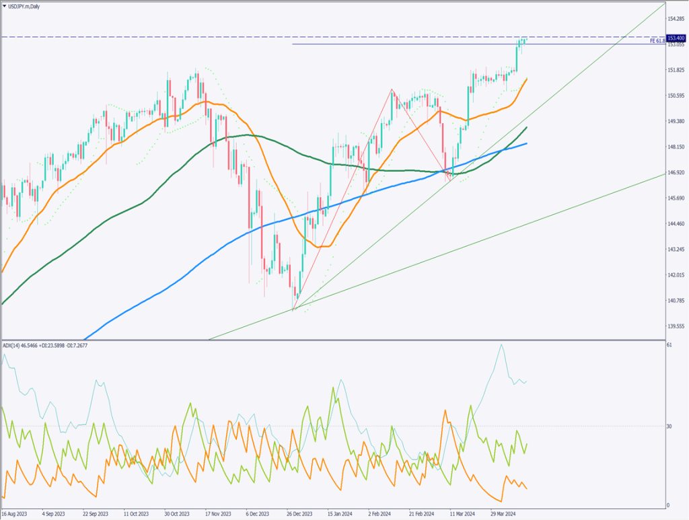Click the triangle arrow beside USDJPY.m,Daily
689x520 pixels.
point(4,5)
